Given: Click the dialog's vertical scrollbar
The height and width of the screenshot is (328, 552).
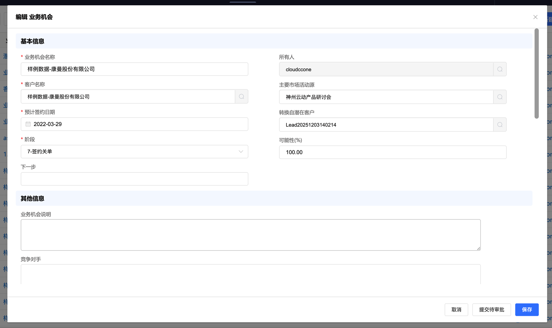Looking at the screenshot, I should coord(537,73).
